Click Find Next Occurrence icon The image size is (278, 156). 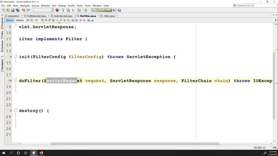(x=50, y=20)
